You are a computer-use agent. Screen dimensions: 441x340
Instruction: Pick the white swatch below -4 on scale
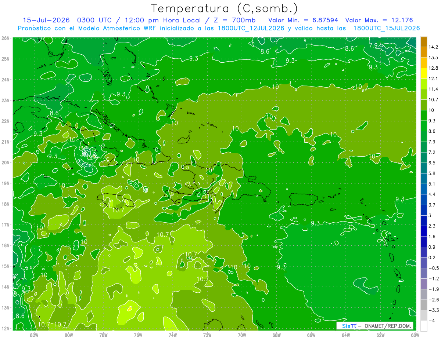[x=424, y=326]
